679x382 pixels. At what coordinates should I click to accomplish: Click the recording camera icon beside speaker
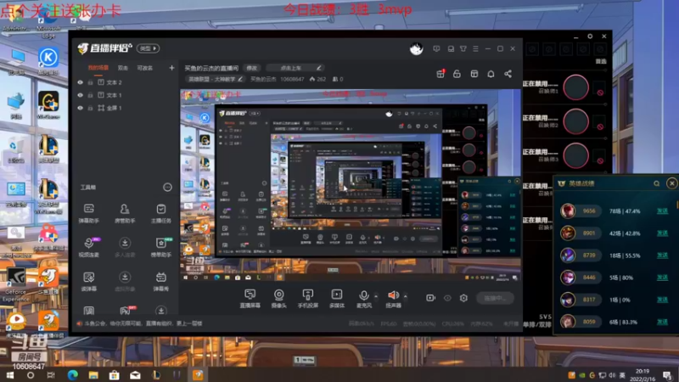(430, 298)
